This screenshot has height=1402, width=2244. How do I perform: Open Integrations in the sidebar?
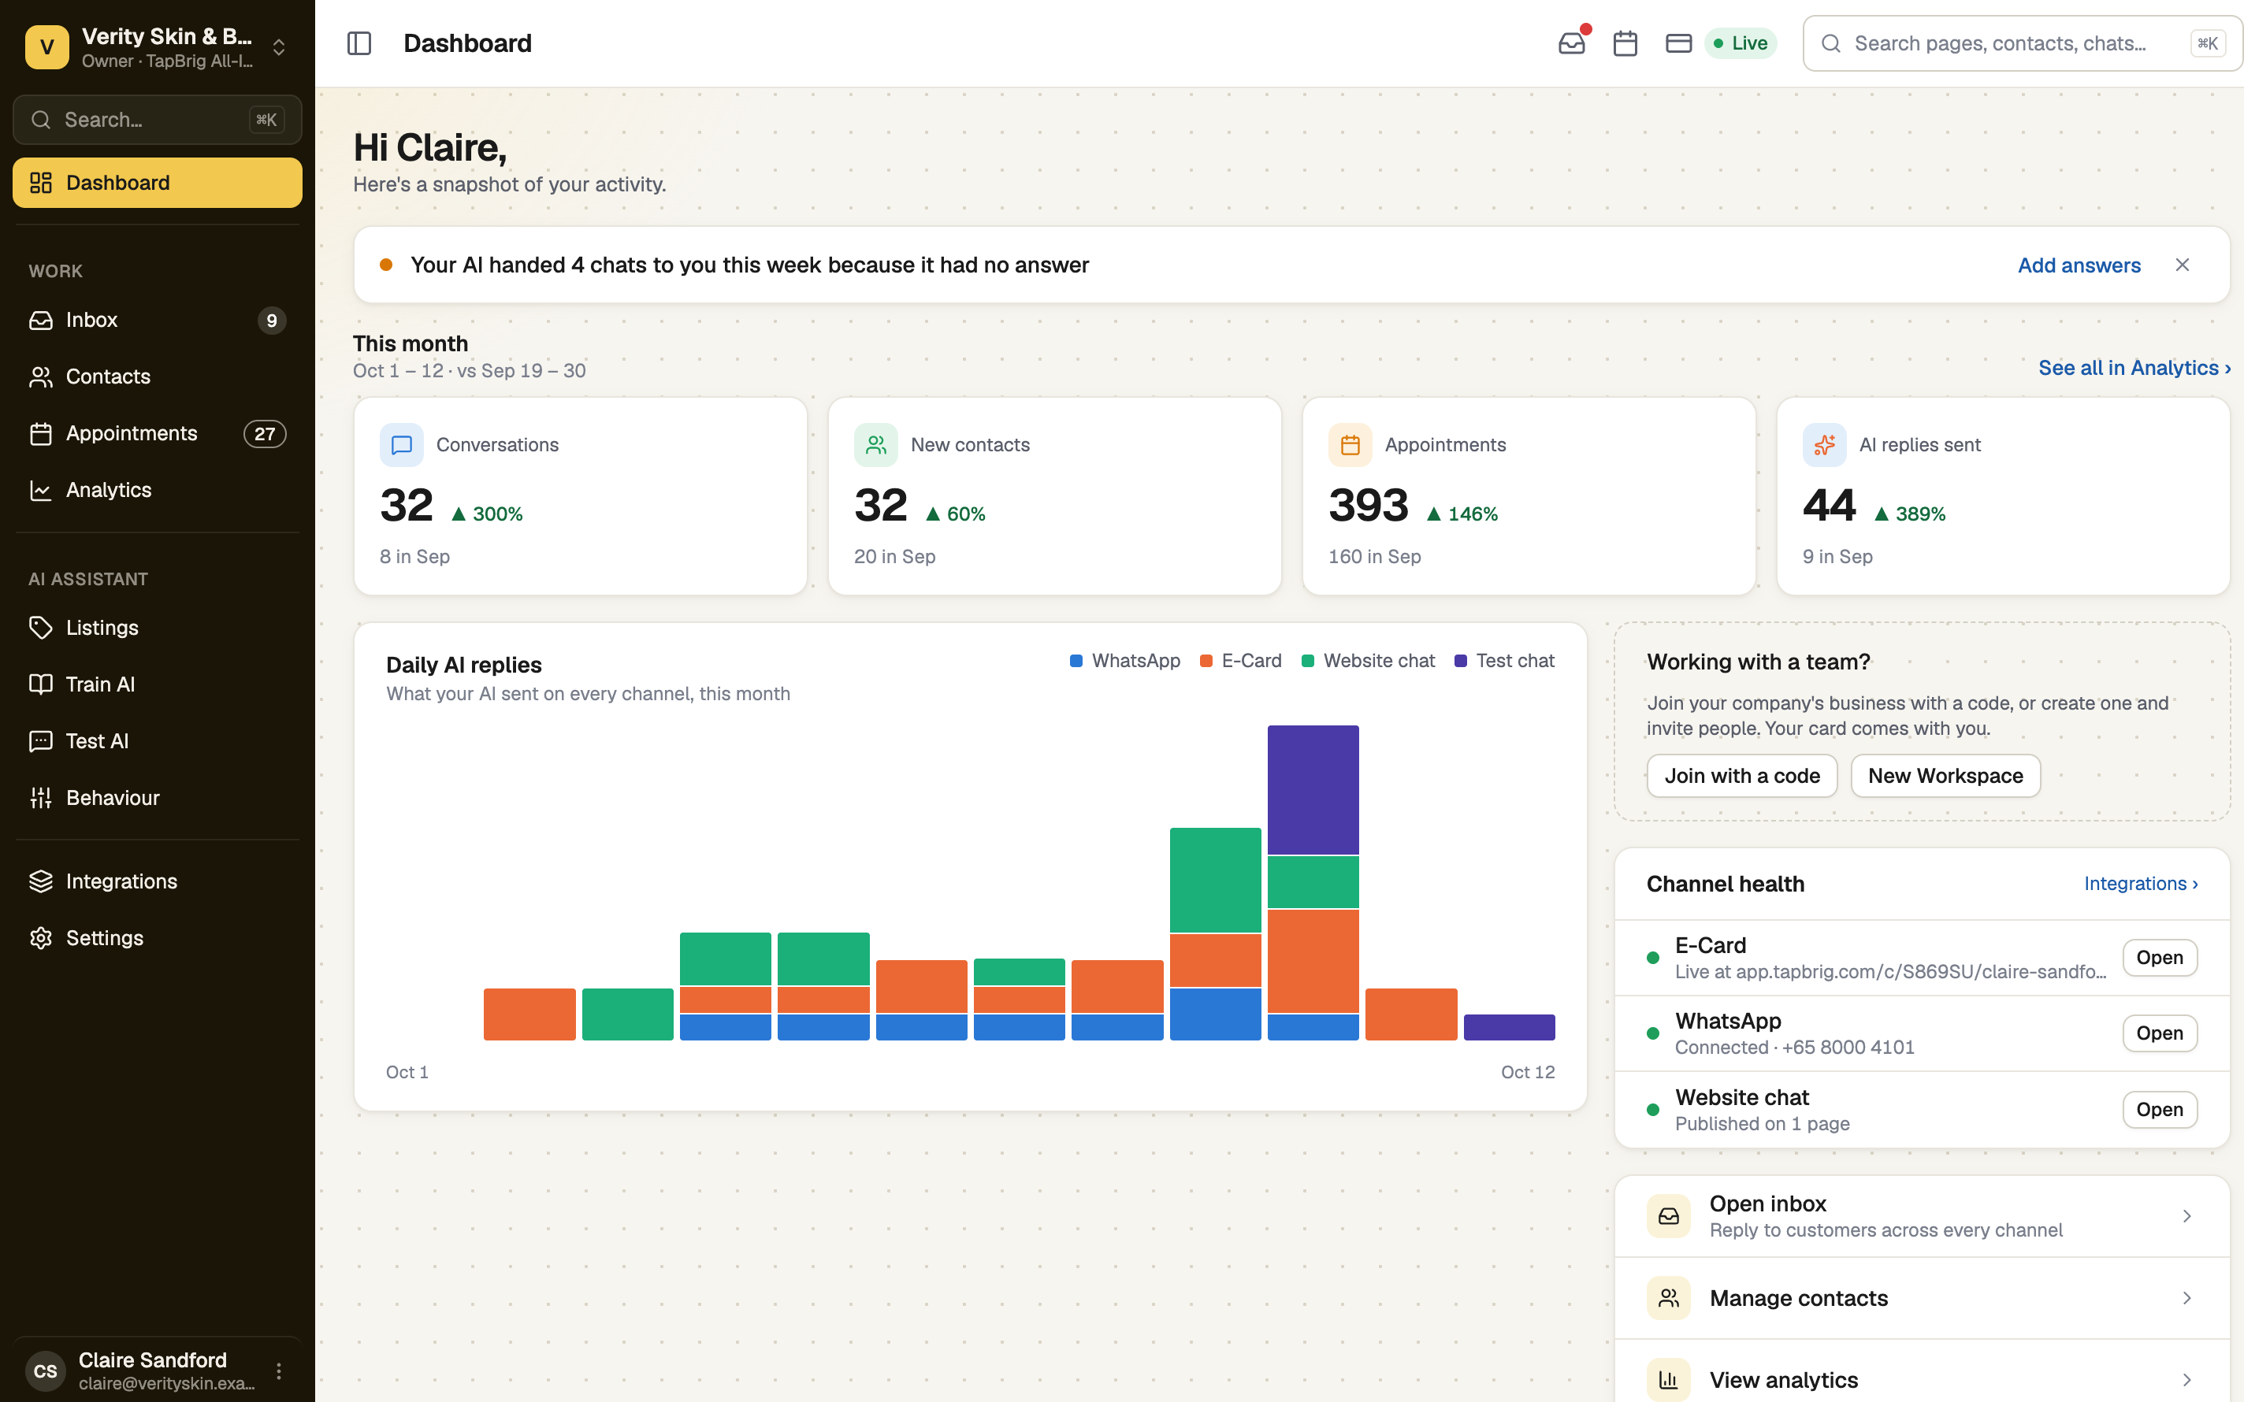[x=157, y=881]
